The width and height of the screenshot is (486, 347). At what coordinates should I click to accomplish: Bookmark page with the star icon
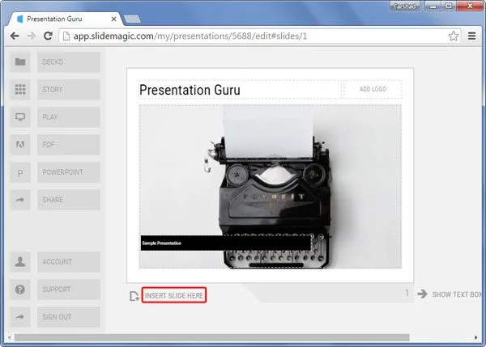click(x=454, y=36)
